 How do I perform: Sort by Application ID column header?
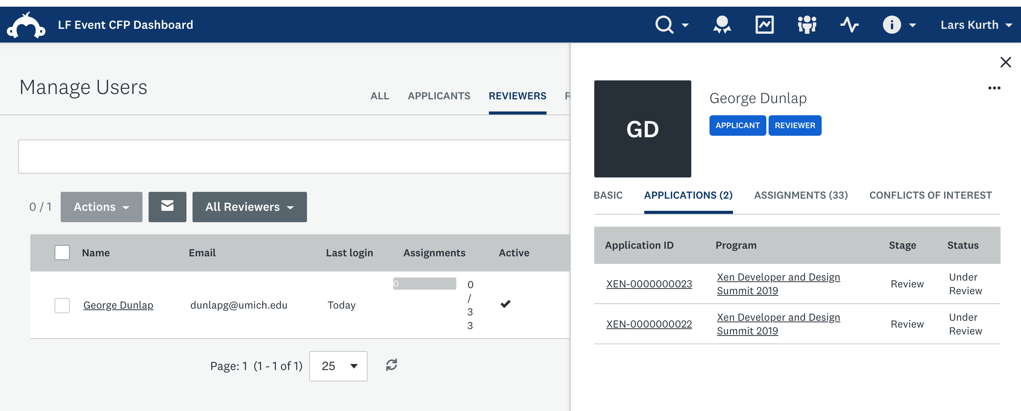click(x=639, y=245)
